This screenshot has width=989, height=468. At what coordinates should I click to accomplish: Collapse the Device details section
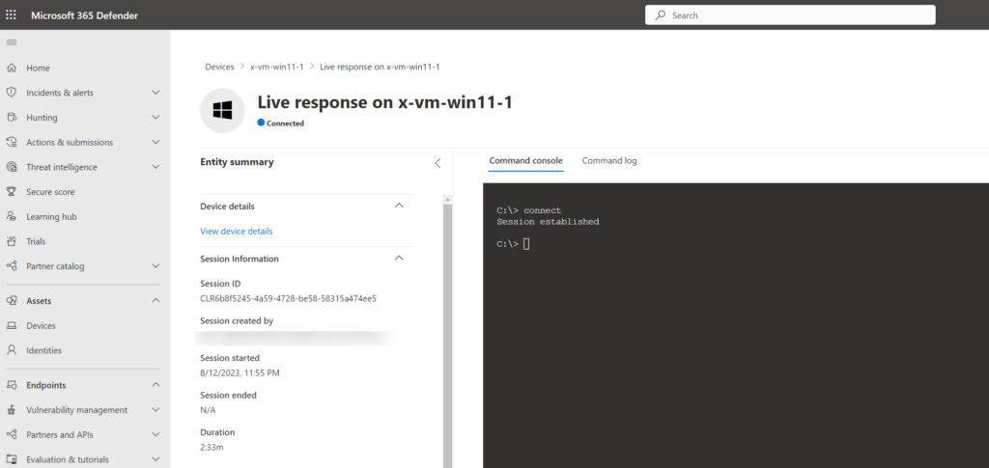pos(399,206)
